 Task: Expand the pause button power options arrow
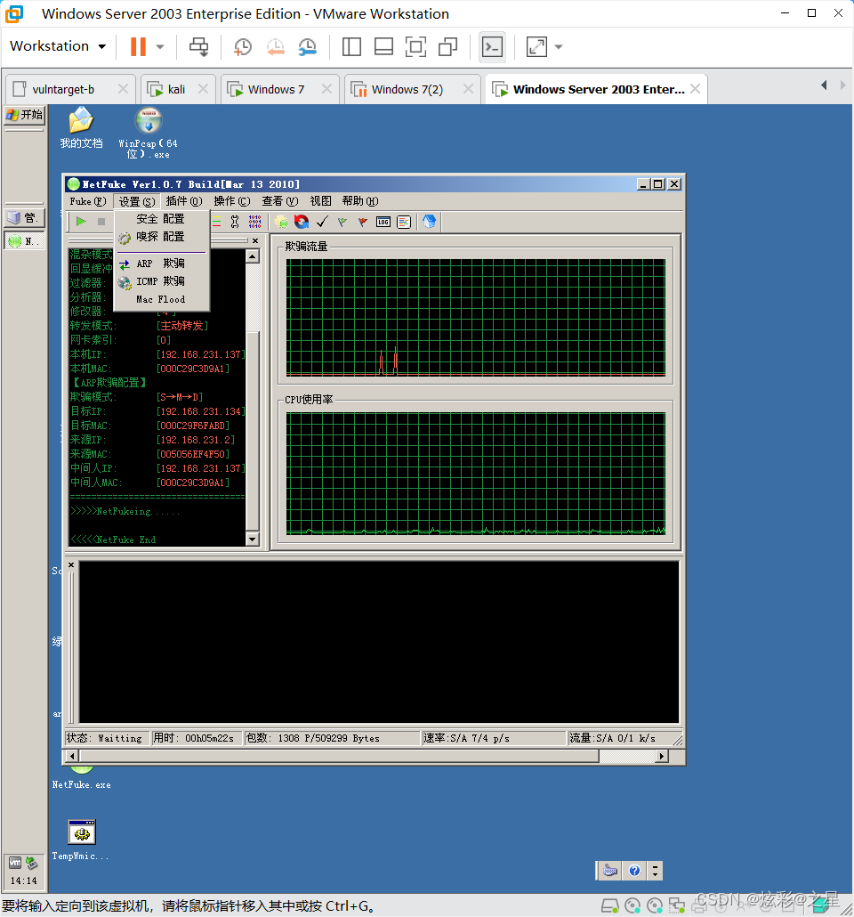[160, 47]
